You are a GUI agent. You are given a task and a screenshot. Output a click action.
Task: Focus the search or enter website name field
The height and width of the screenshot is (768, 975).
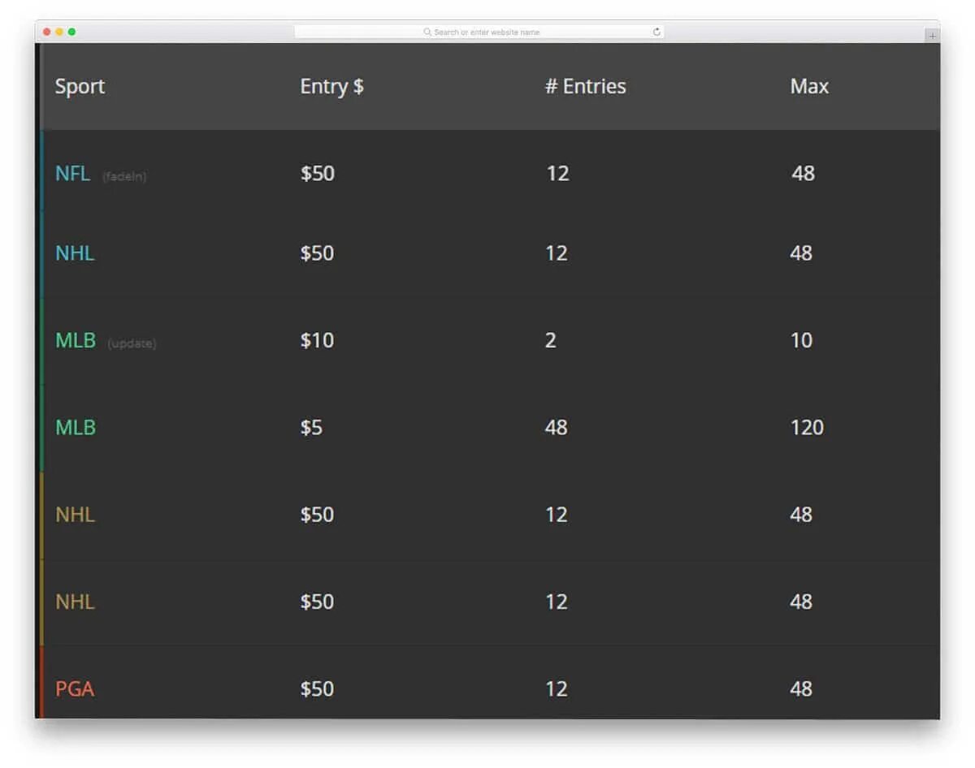(x=479, y=32)
